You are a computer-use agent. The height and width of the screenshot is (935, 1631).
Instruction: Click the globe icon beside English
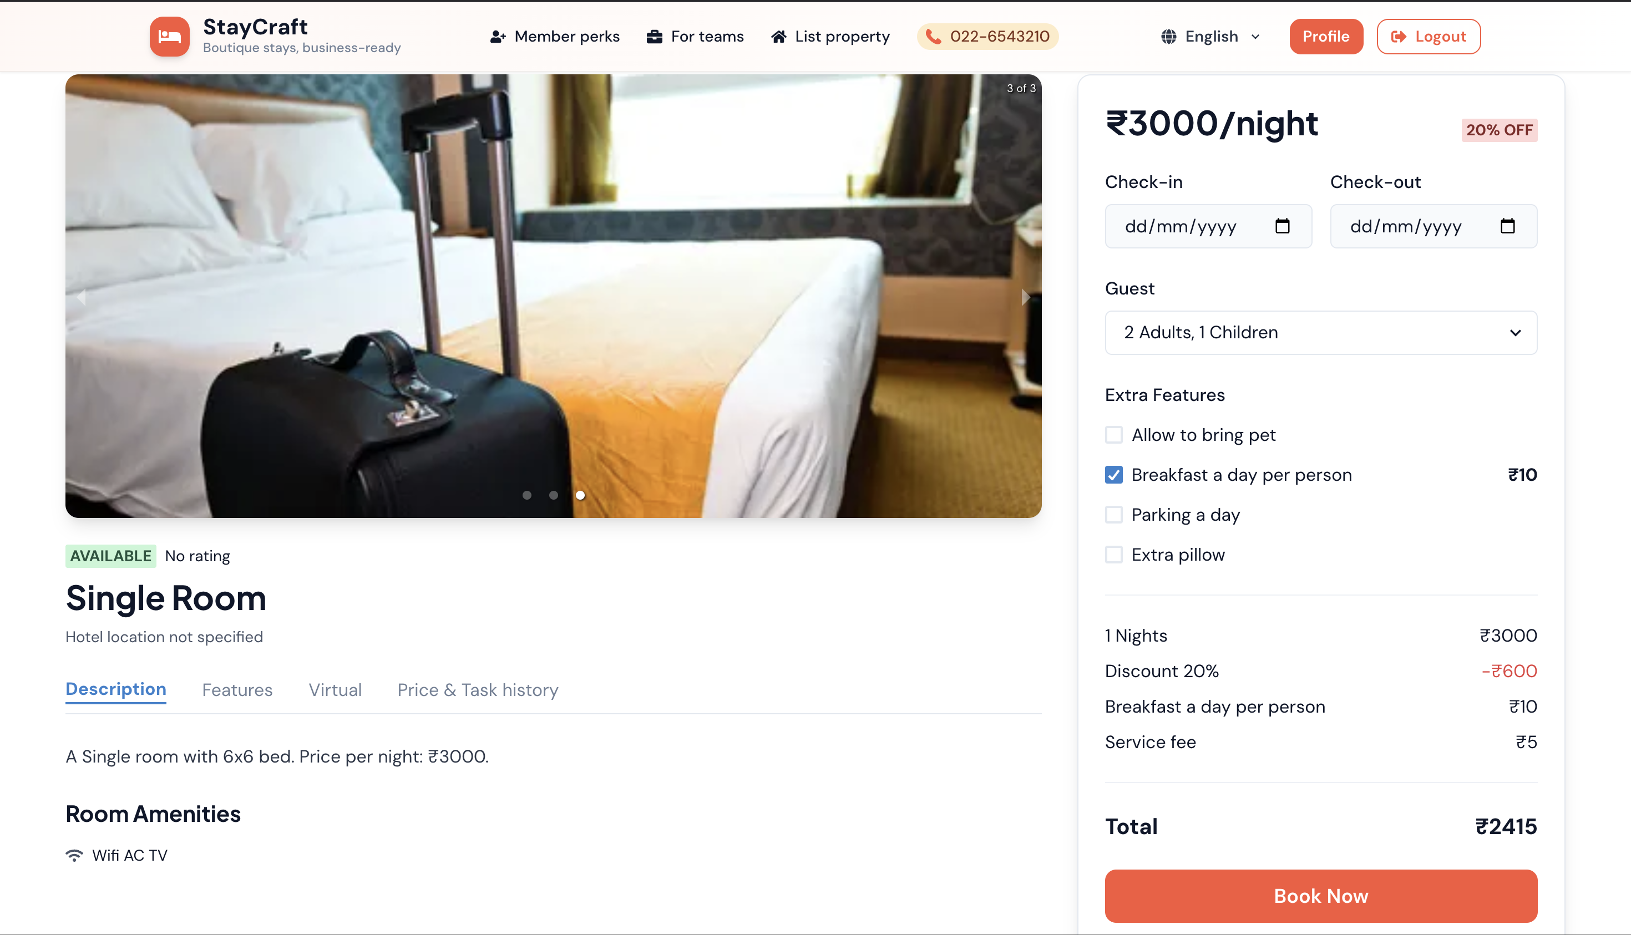(x=1169, y=36)
